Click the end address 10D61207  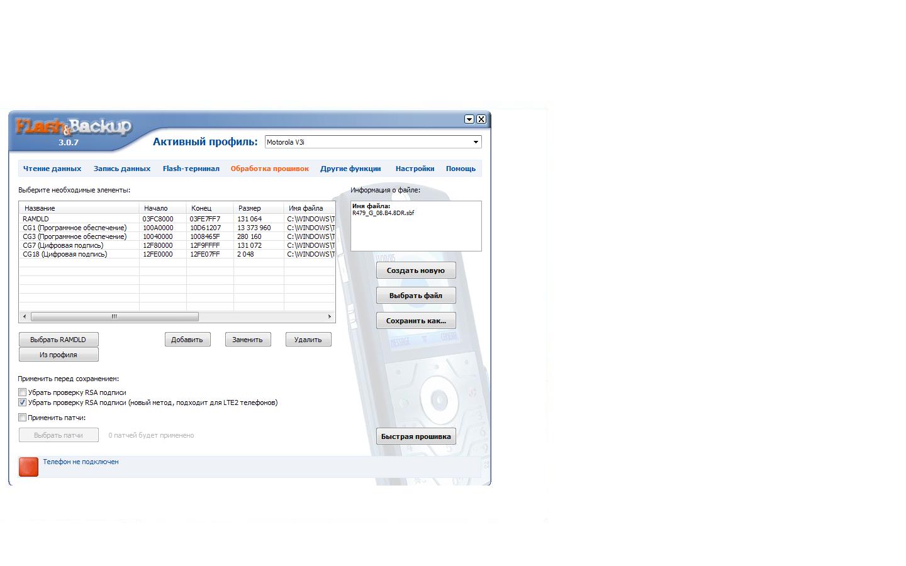coord(206,228)
